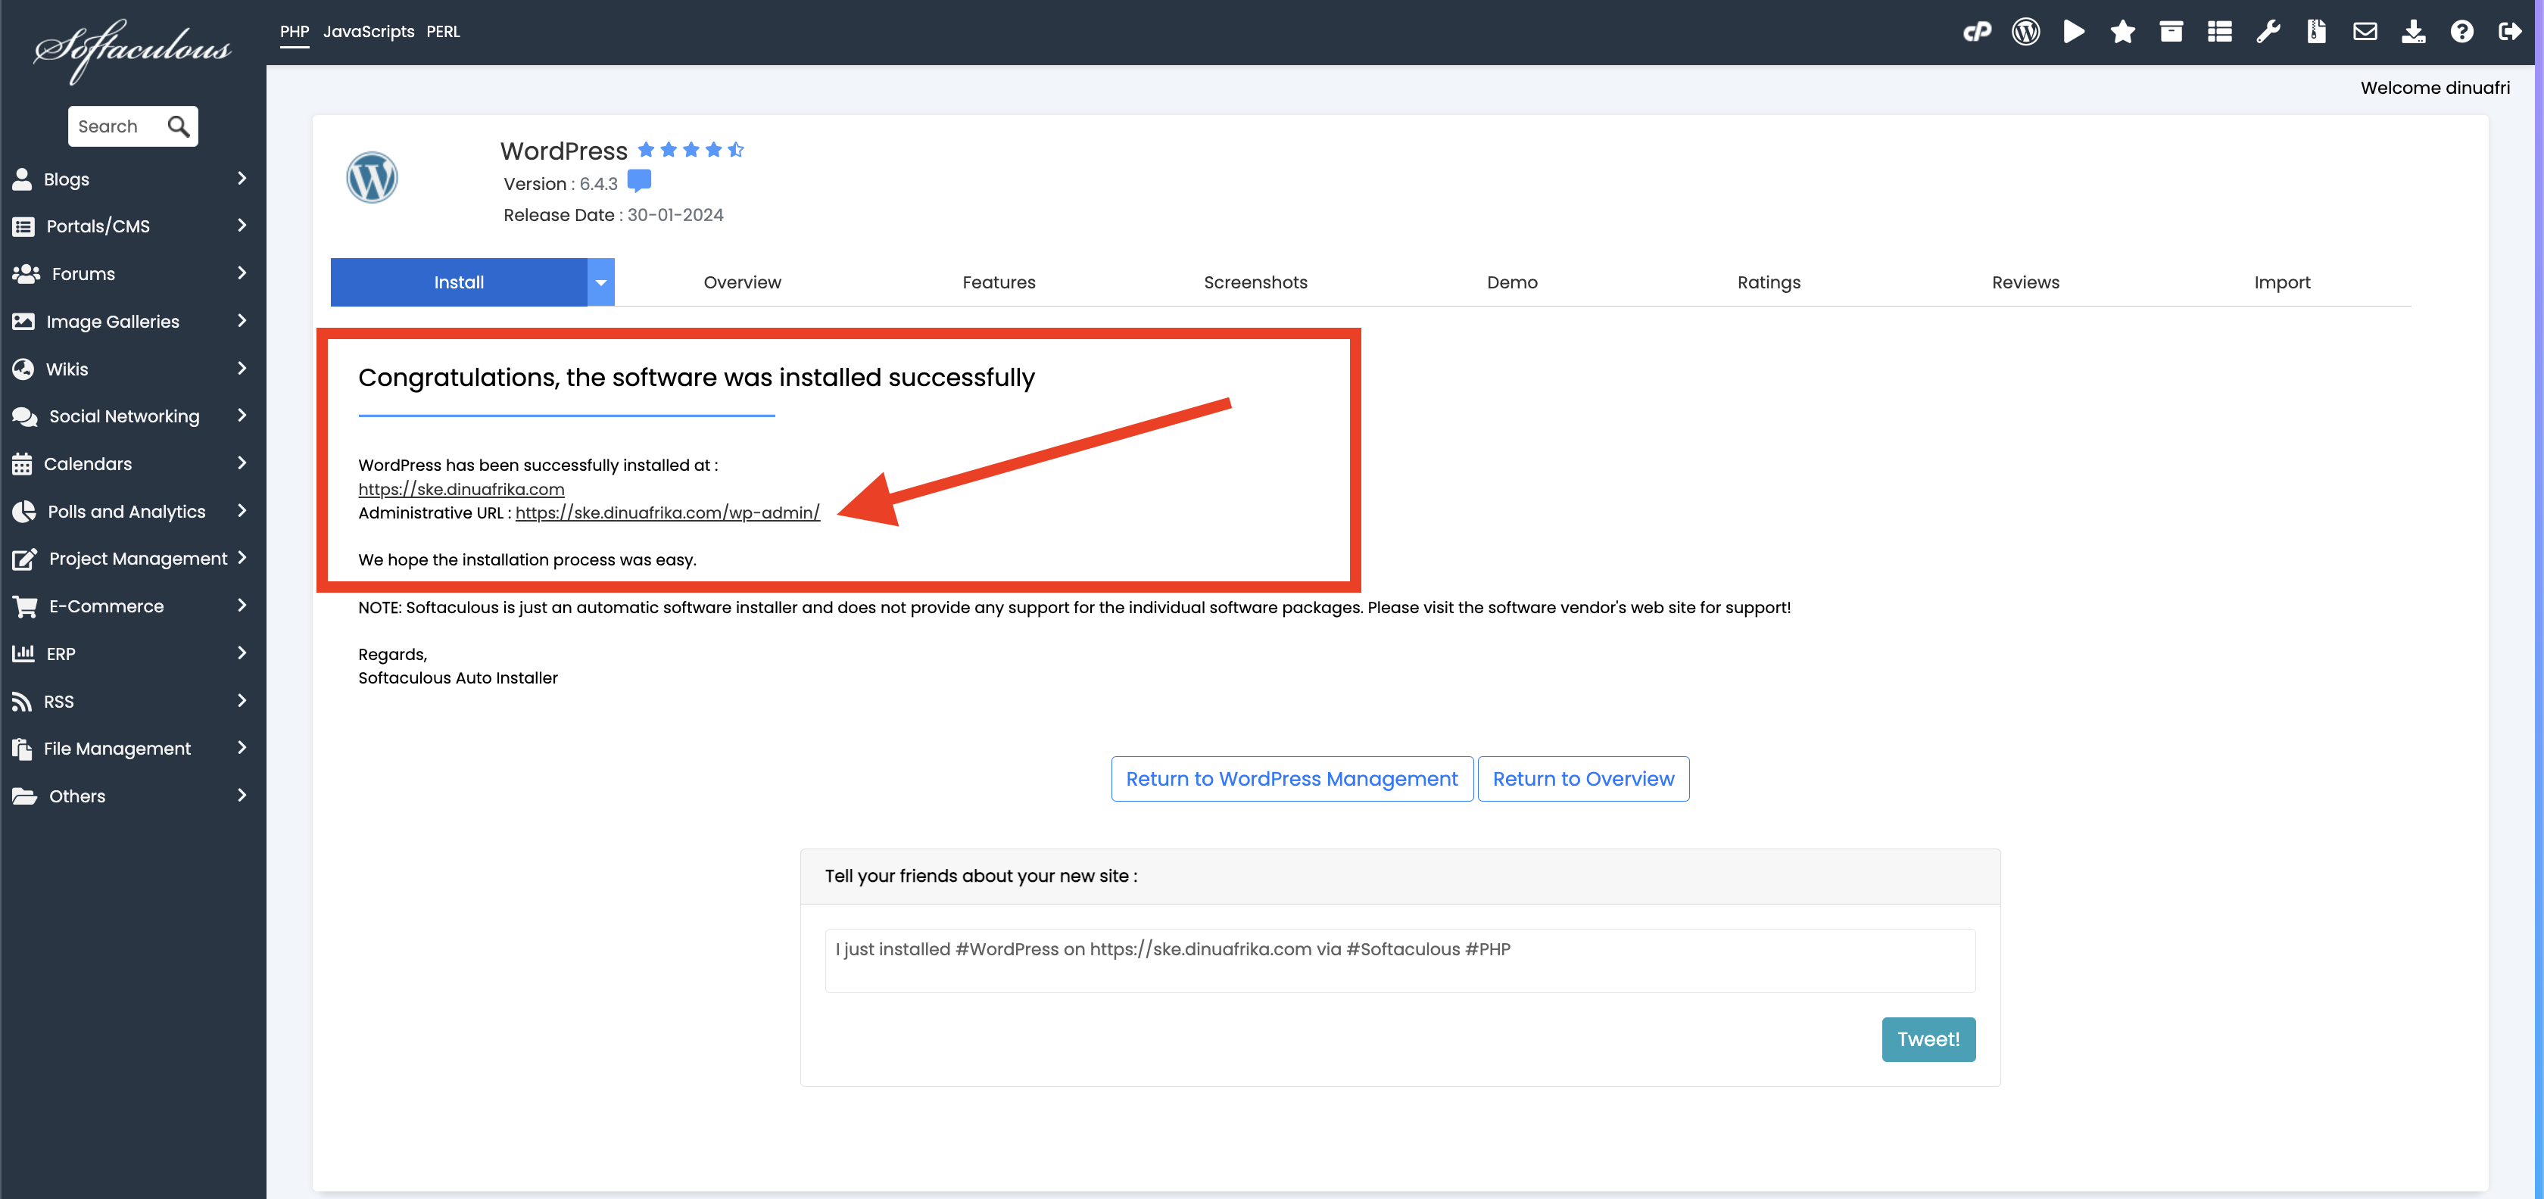Select the Install tab
The height and width of the screenshot is (1199, 2544).
click(x=460, y=282)
